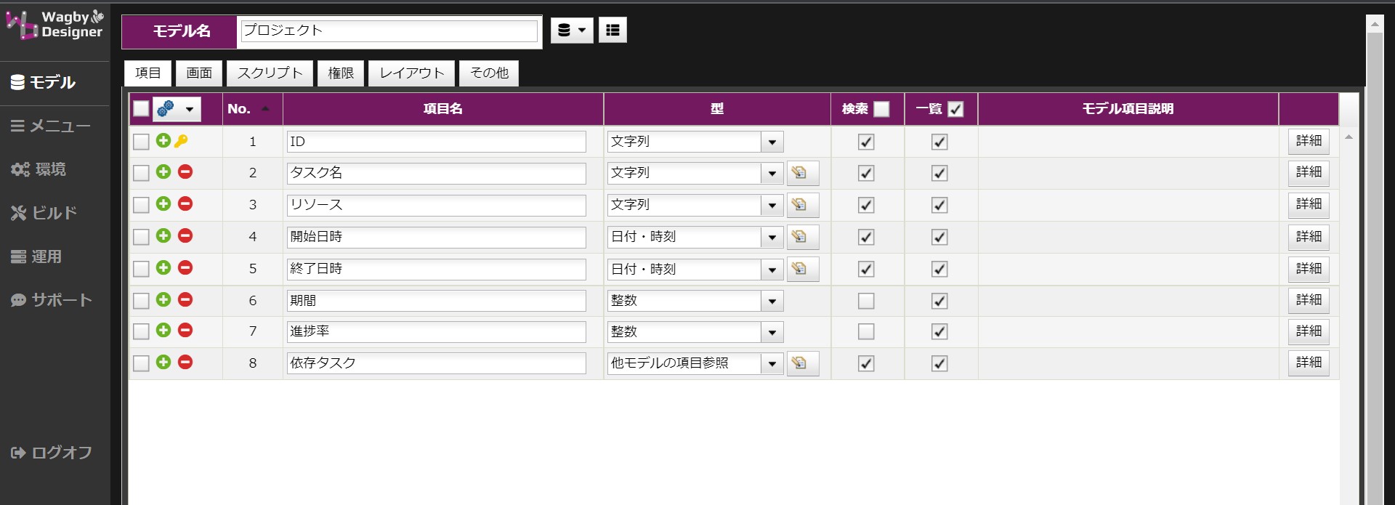1395x505 pixels.
Task: Add a row after タスク名
Action: pyautogui.click(x=163, y=171)
